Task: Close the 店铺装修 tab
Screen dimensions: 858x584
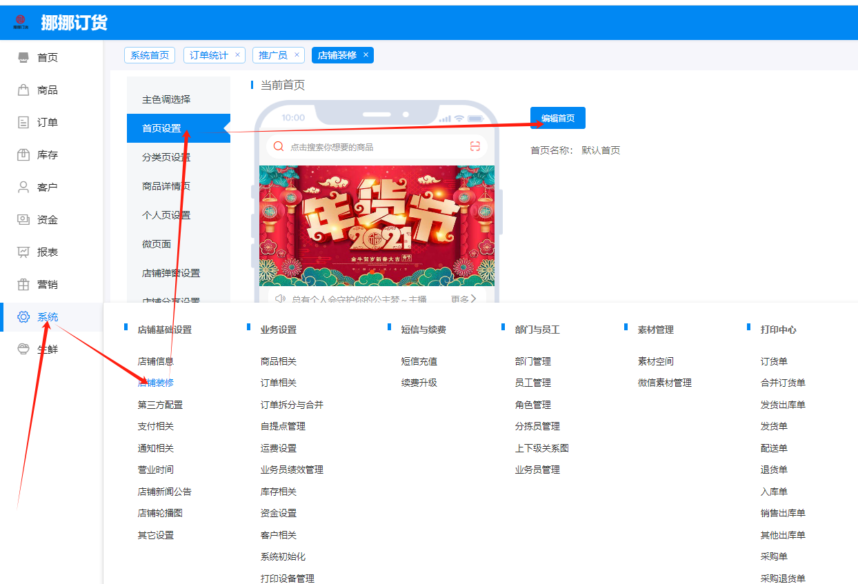Action: point(366,55)
